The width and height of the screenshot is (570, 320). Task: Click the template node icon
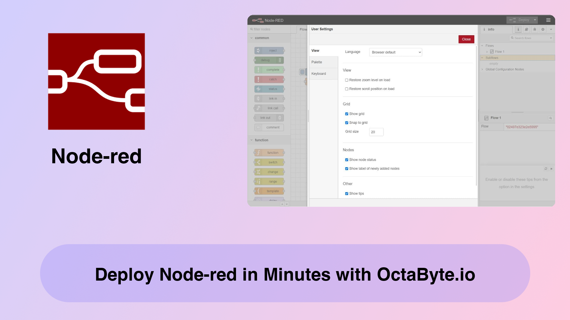pyautogui.click(x=258, y=191)
